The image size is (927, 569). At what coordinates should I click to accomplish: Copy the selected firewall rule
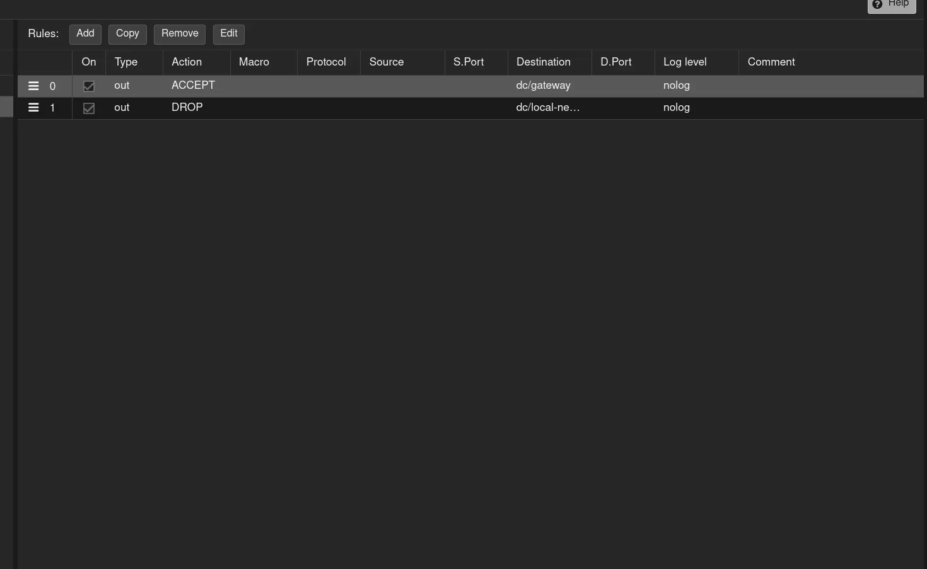tap(127, 34)
